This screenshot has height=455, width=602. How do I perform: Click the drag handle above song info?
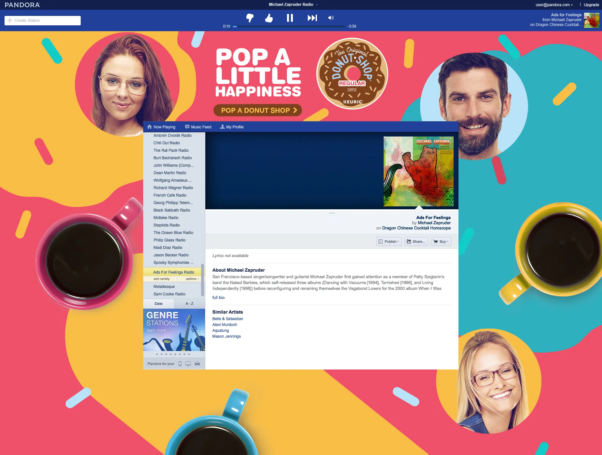(332, 213)
